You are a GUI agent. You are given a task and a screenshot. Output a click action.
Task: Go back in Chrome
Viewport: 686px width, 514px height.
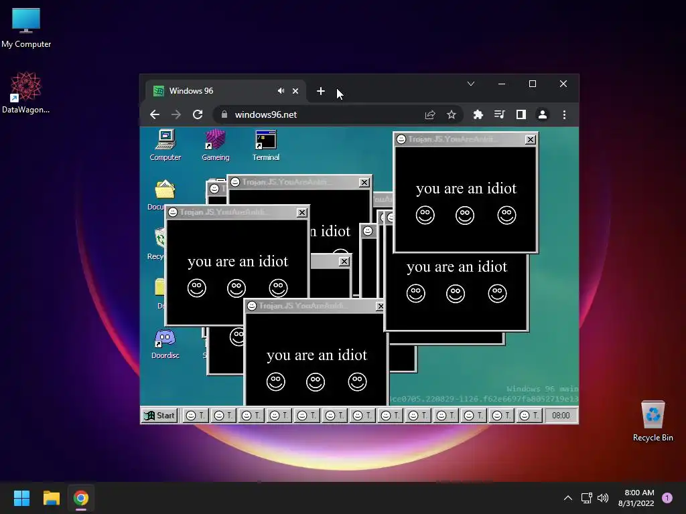click(x=155, y=114)
